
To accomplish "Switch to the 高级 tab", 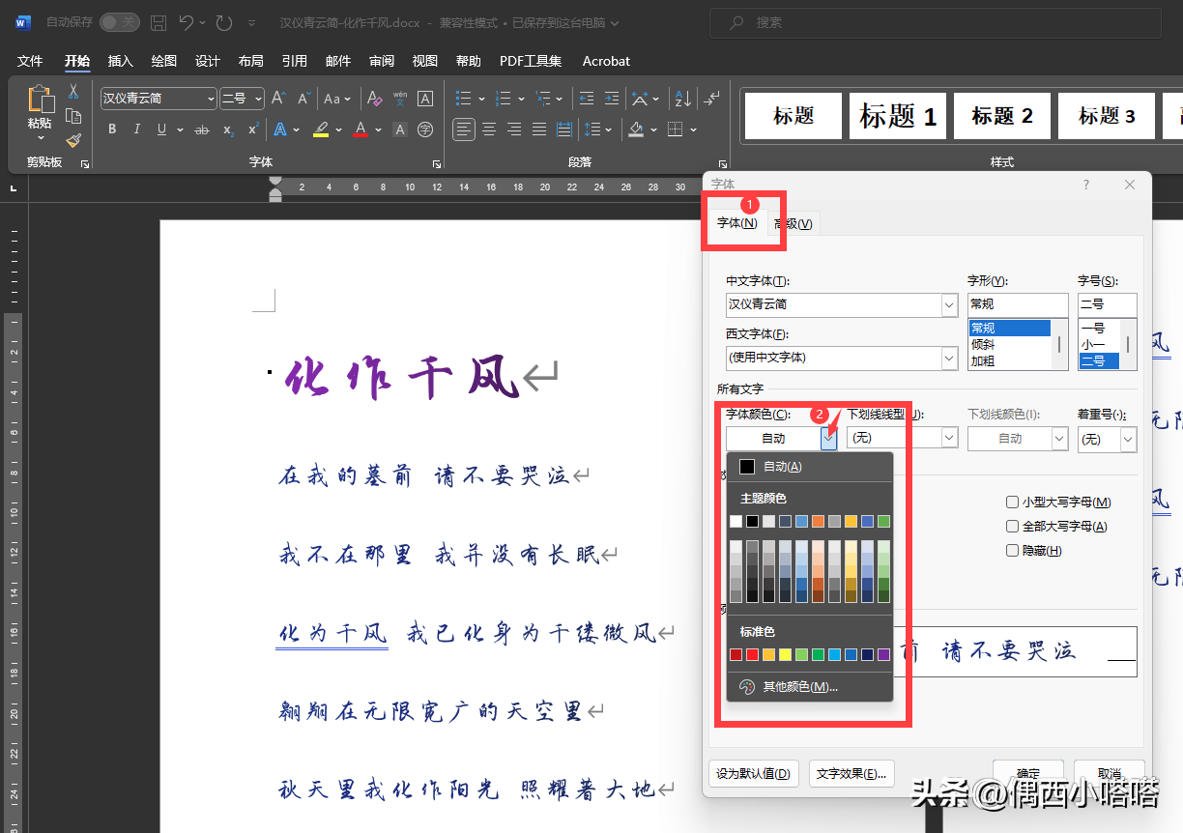I will tap(794, 224).
